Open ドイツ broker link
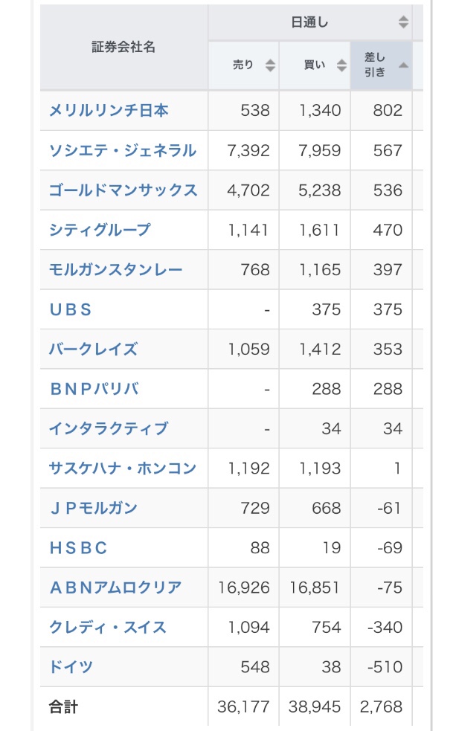456x731 pixels. tap(71, 666)
